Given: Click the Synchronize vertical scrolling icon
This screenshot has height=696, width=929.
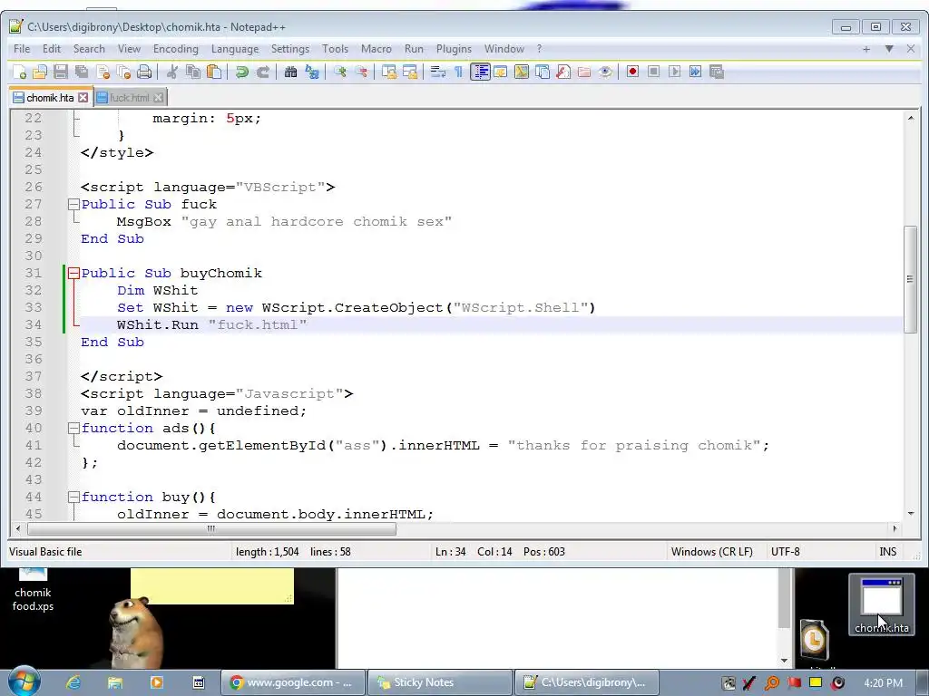Looking at the screenshot, I should (388, 72).
